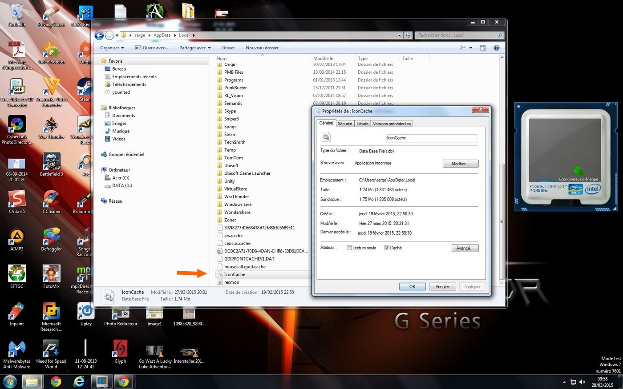623x389 pixels.
Task: Launch CCleaner from the desktop
Action: [x=51, y=202]
